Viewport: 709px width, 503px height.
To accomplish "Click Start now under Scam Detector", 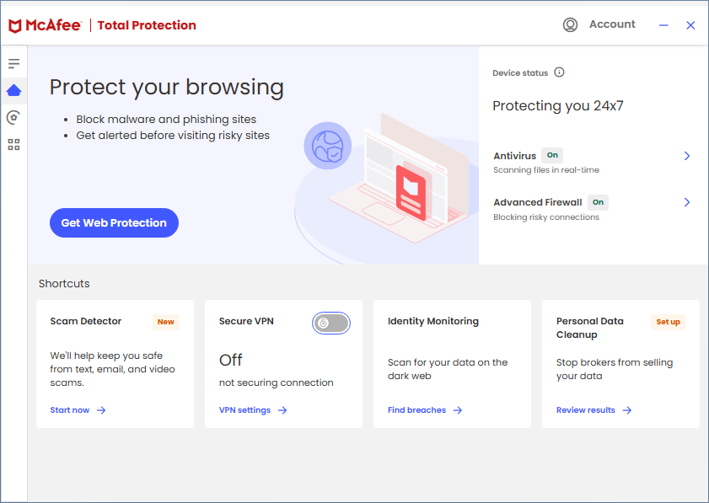I will pos(78,410).
